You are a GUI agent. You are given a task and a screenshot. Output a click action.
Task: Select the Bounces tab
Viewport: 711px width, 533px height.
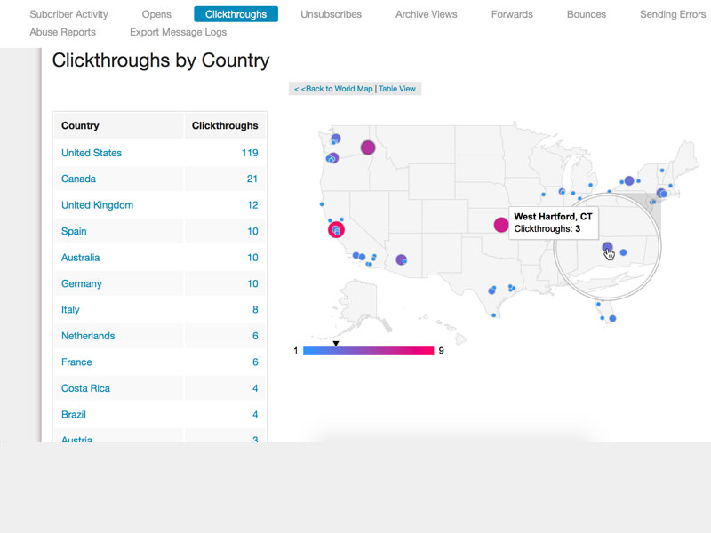(586, 14)
